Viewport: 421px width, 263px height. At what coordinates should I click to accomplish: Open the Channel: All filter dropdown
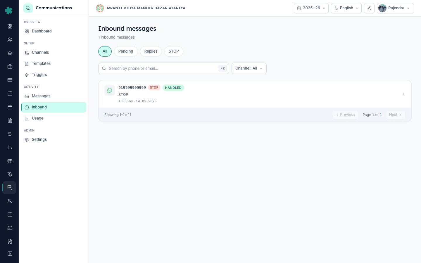coord(249,68)
